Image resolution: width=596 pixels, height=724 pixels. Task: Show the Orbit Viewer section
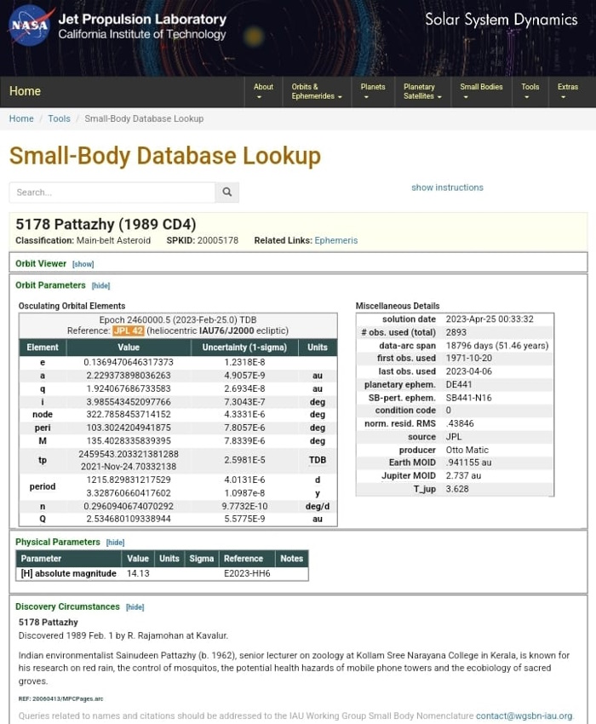83,264
